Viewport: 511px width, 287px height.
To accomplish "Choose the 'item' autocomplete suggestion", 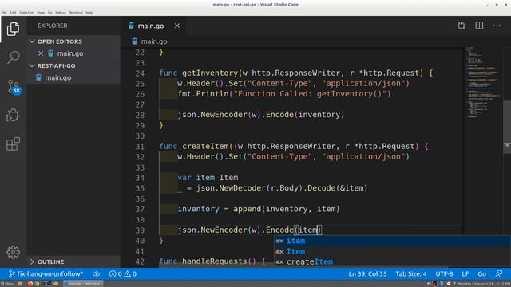I will click(392, 241).
